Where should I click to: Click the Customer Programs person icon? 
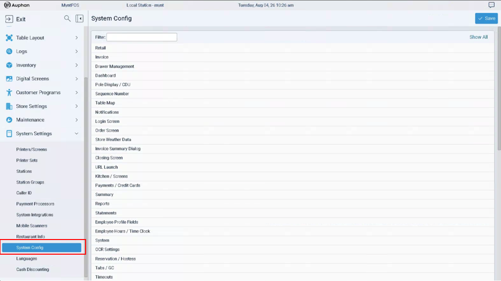[x=9, y=92]
